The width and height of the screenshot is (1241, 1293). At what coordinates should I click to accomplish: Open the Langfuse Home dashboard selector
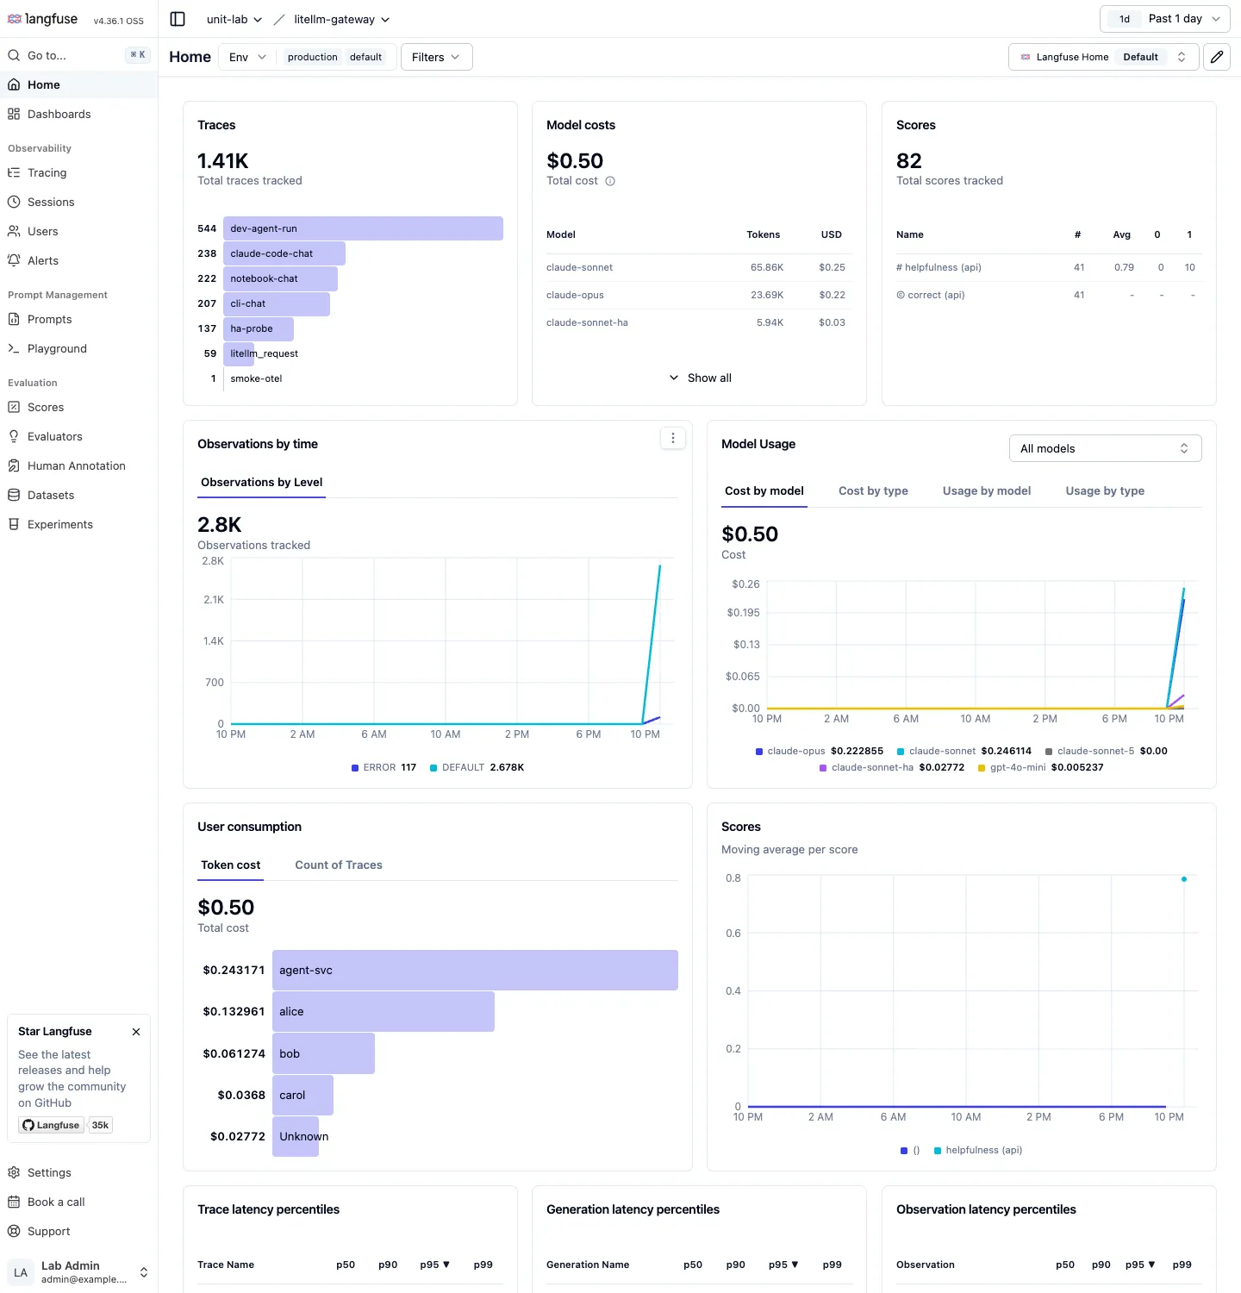[x=1103, y=57]
